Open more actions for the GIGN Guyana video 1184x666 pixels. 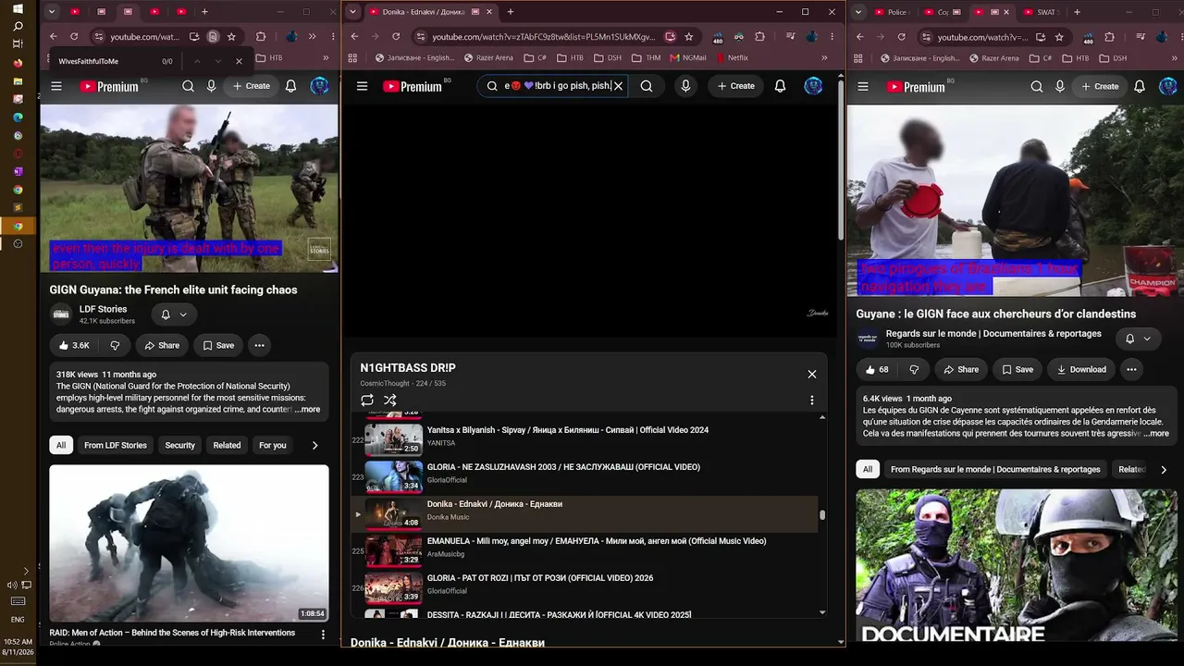click(x=259, y=345)
